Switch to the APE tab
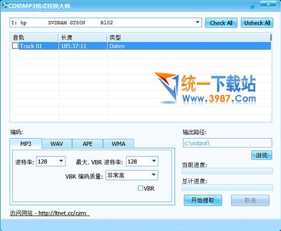 88,144
